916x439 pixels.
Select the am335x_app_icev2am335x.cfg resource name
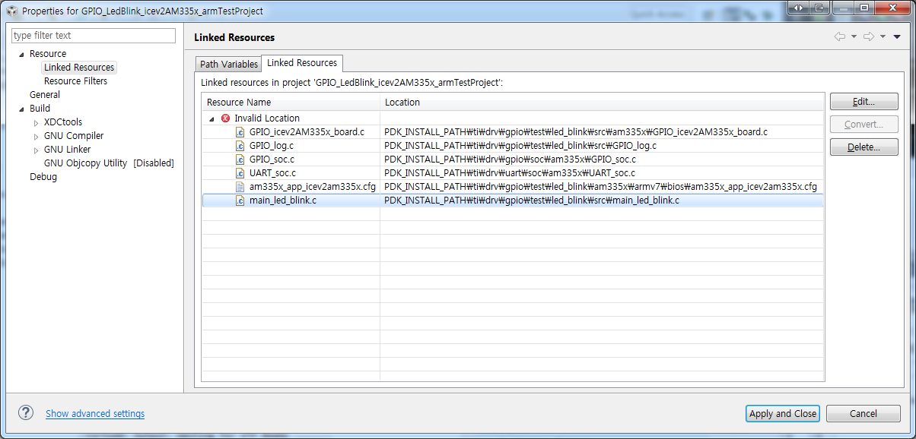312,187
